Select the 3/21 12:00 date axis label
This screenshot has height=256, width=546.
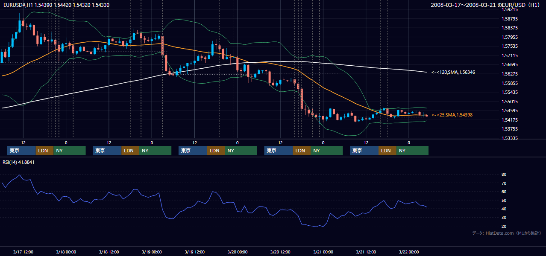pyautogui.click(x=366, y=252)
